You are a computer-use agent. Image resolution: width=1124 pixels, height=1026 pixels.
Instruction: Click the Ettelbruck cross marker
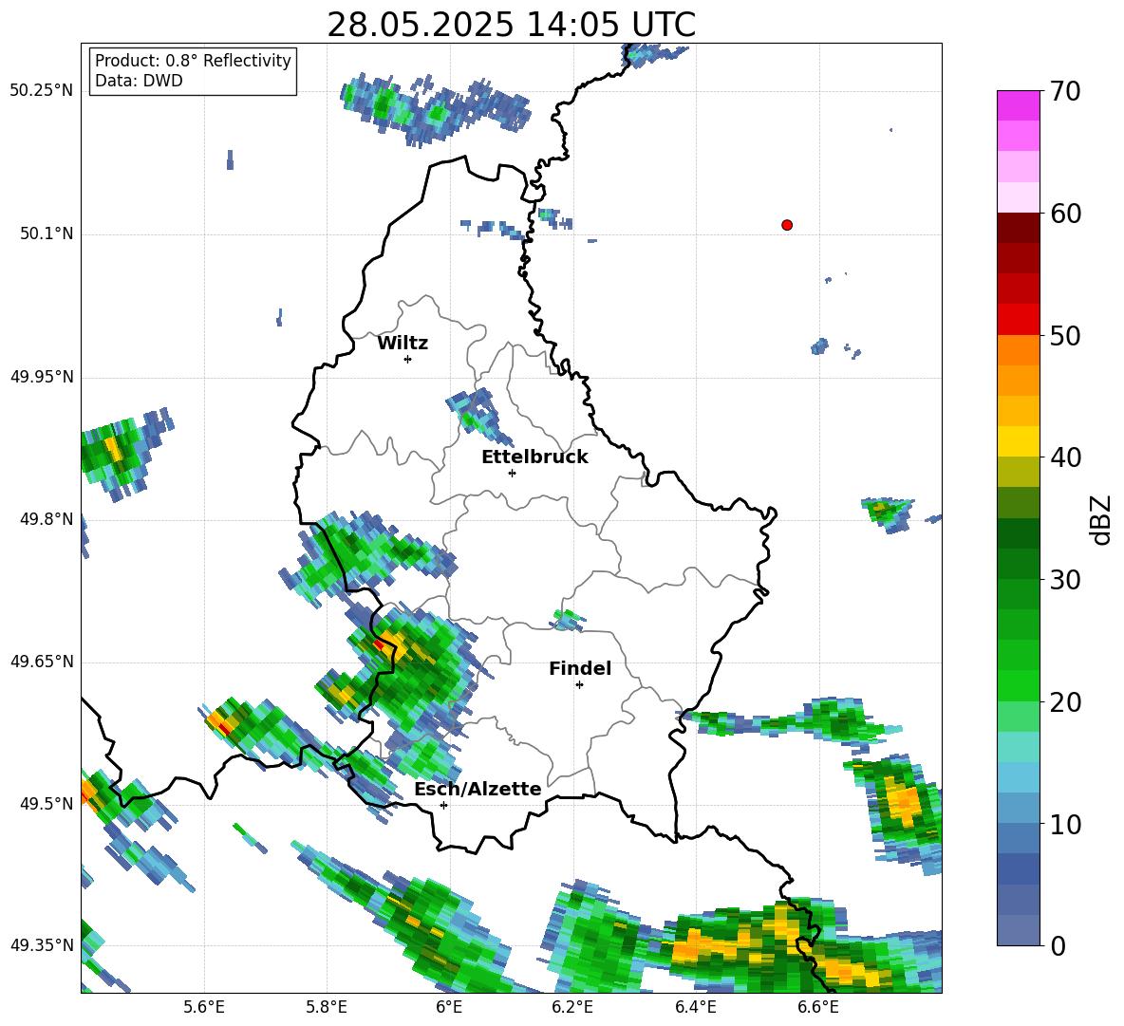pyautogui.click(x=512, y=473)
